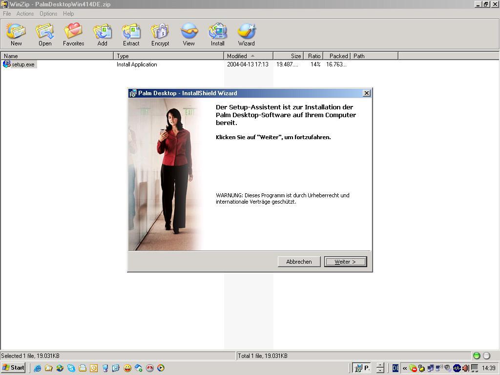Open the yellow smiley messenger icon
500x375 pixels.
[x=127, y=368]
